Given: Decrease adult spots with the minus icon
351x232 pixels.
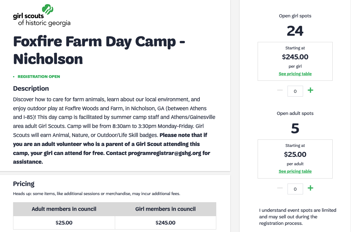Looking at the screenshot, I should tap(280, 188).
